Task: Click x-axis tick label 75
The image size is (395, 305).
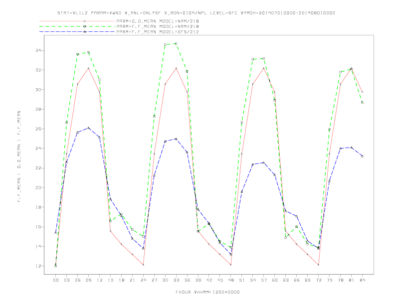Action: tap(330, 280)
